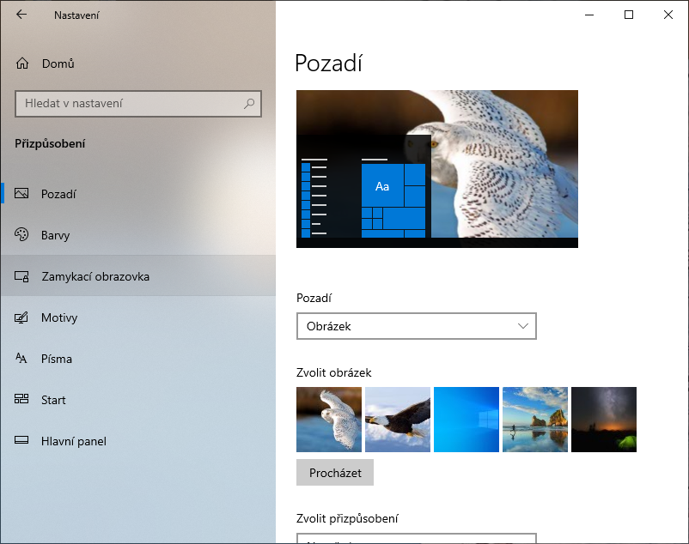Choose the snowy owl thumbnail
Viewport: 689px width, 544px height.
point(329,419)
